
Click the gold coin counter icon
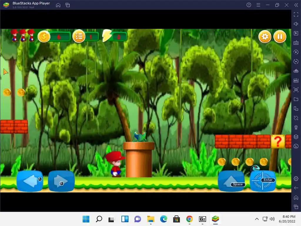coord(44,36)
